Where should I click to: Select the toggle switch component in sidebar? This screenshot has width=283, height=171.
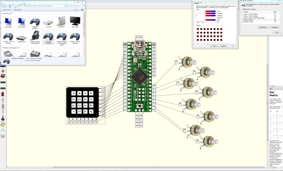pyautogui.click(x=3, y=71)
